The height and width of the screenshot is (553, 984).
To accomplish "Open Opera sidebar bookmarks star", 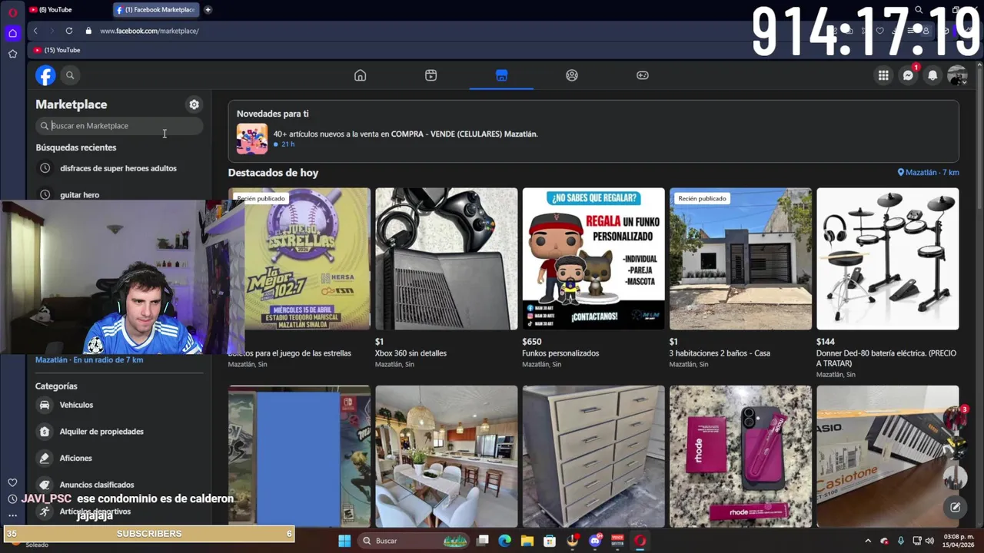I will (x=12, y=54).
